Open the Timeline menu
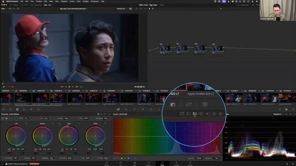 (x=39, y=1)
